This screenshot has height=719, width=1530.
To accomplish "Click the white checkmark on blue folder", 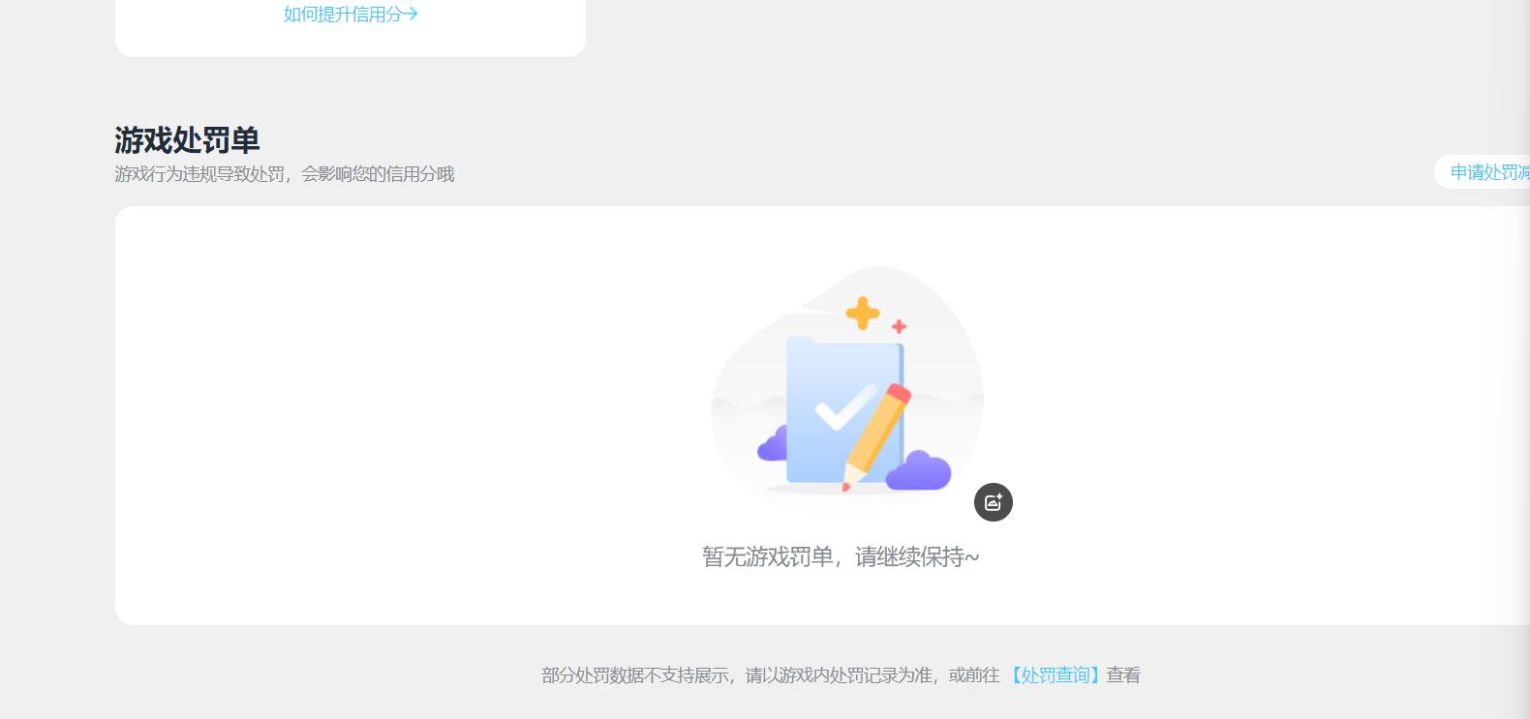I will [839, 410].
